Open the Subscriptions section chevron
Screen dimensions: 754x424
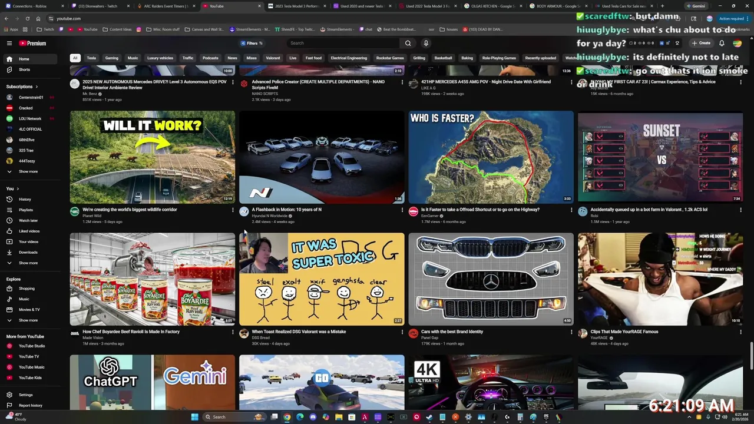37,87
